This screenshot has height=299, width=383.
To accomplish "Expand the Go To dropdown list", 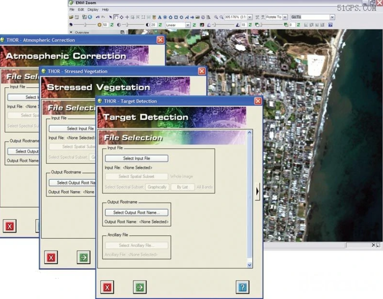I will pyautogui.click(x=332, y=17).
